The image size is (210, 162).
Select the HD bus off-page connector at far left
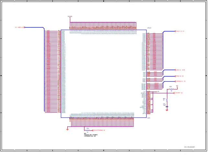click(24, 27)
